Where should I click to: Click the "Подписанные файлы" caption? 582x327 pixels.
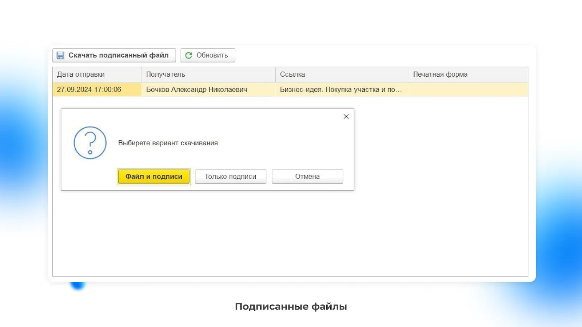pyautogui.click(x=291, y=306)
